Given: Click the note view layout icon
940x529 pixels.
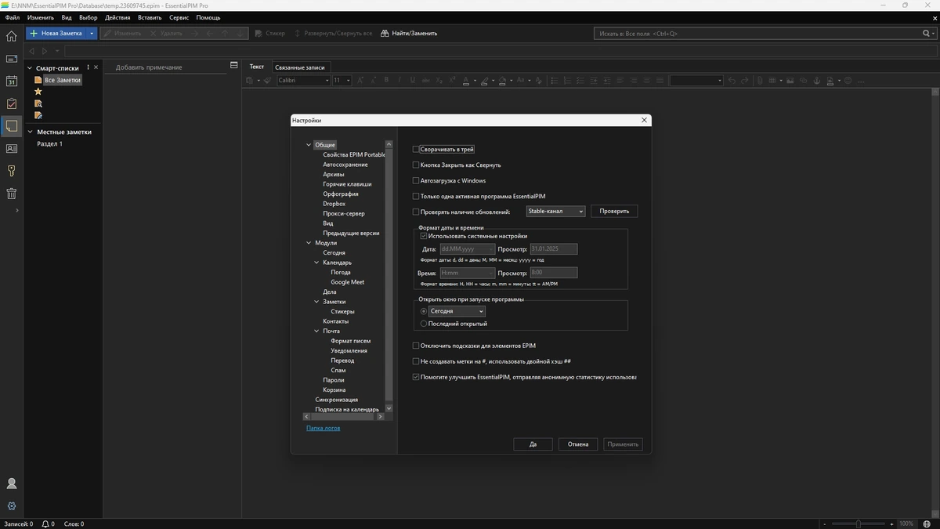Looking at the screenshot, I should pos(233,65).
